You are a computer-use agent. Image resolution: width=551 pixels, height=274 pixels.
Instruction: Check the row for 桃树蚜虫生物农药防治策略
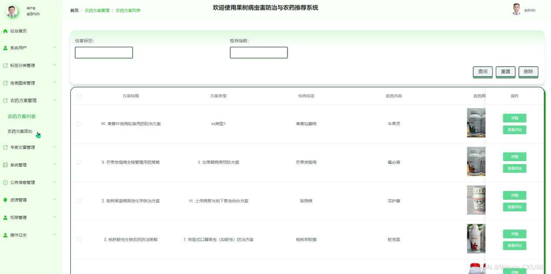tap(79, 239)
